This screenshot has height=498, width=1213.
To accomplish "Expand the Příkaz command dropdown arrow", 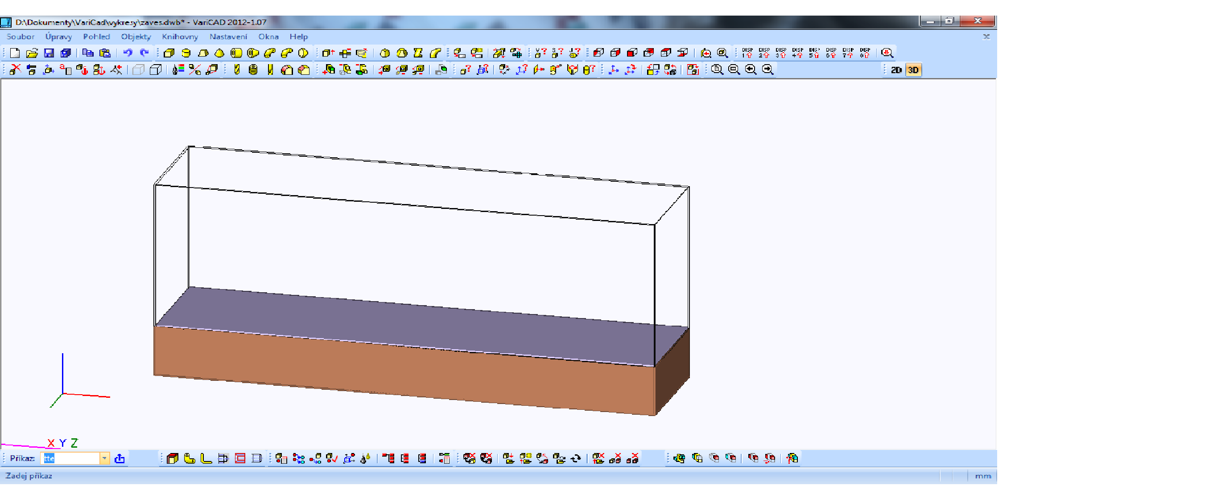I will pos(104,458).
